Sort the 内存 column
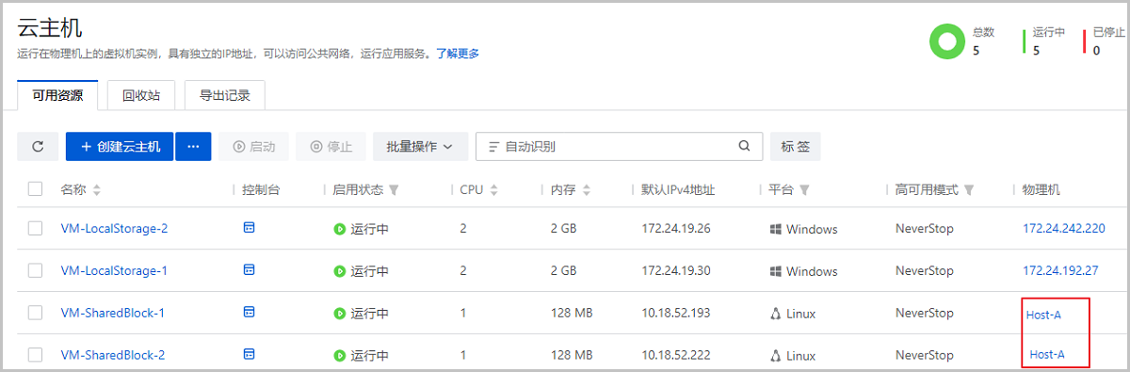The image size is (1130, 372). 586,190
